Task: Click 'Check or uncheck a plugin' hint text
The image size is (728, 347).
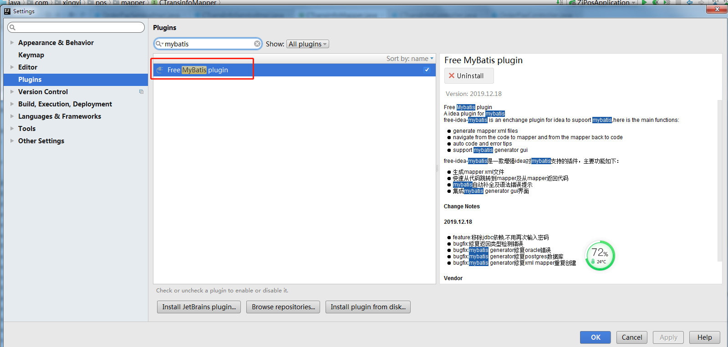Action: [222, 290]
